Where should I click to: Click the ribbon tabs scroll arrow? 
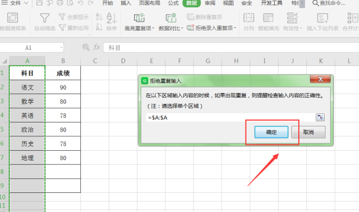302,3
